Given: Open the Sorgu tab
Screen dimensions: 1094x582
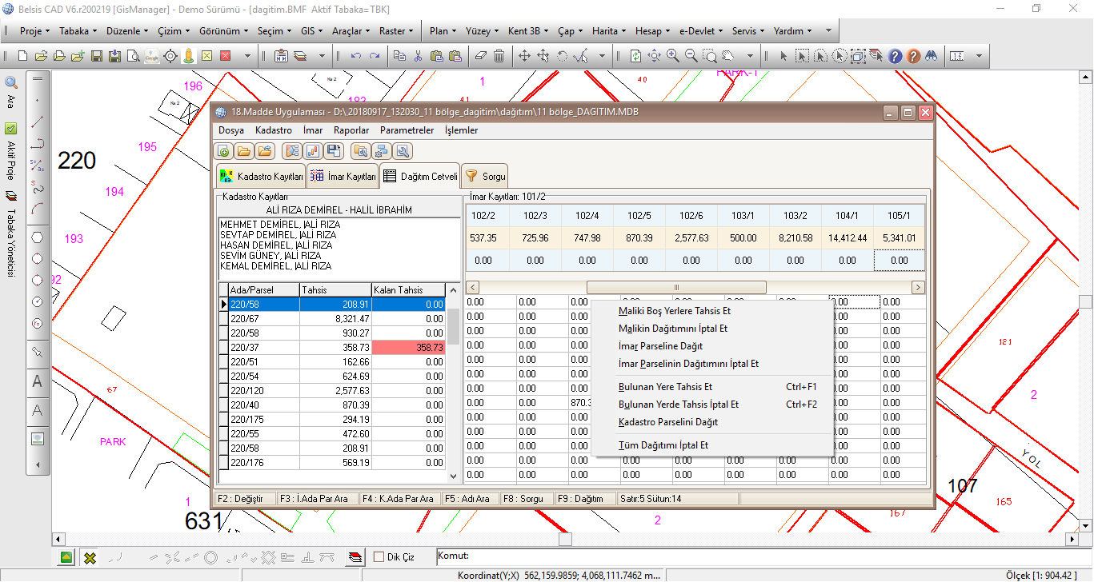Looking at the screenshot, I should tap(485, 176).
